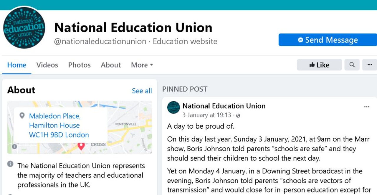
Task: Switch to the Videos tab
Action: (x=47, y=65)
